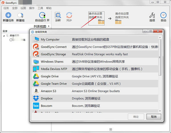Expand the 列表视图 chevron
Viewport: 171px width, 133px height.
point(49,26)
